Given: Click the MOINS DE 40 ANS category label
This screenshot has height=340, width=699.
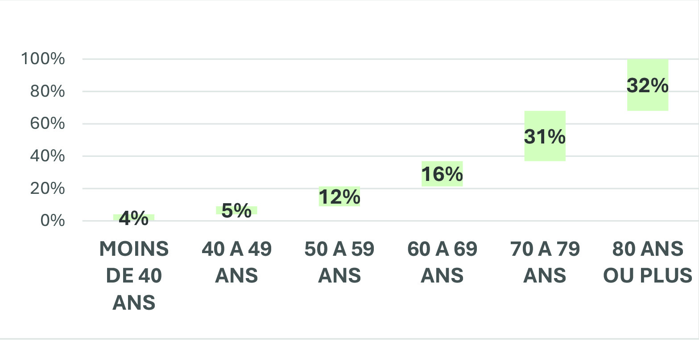Looking at the screenshot, I should (x=133, y=276).
